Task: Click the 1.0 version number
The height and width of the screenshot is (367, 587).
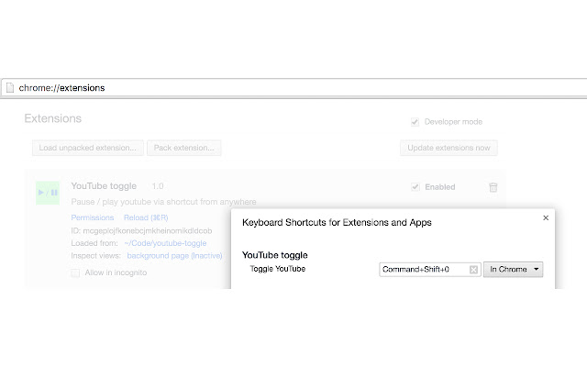Action: point(158,186)
